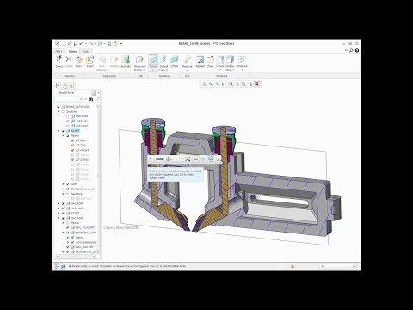This screenshot has height=310, width=413.
Task: Click the New file icon in quick access toolbar
Action: tap(65, 44)
